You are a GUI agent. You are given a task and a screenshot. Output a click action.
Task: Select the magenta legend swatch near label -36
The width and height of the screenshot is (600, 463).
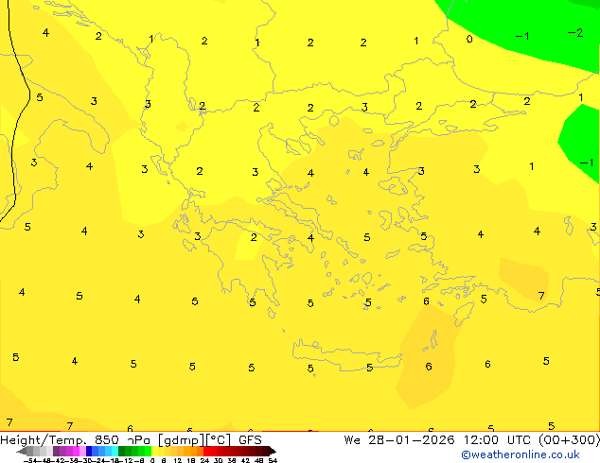[76, 451]
